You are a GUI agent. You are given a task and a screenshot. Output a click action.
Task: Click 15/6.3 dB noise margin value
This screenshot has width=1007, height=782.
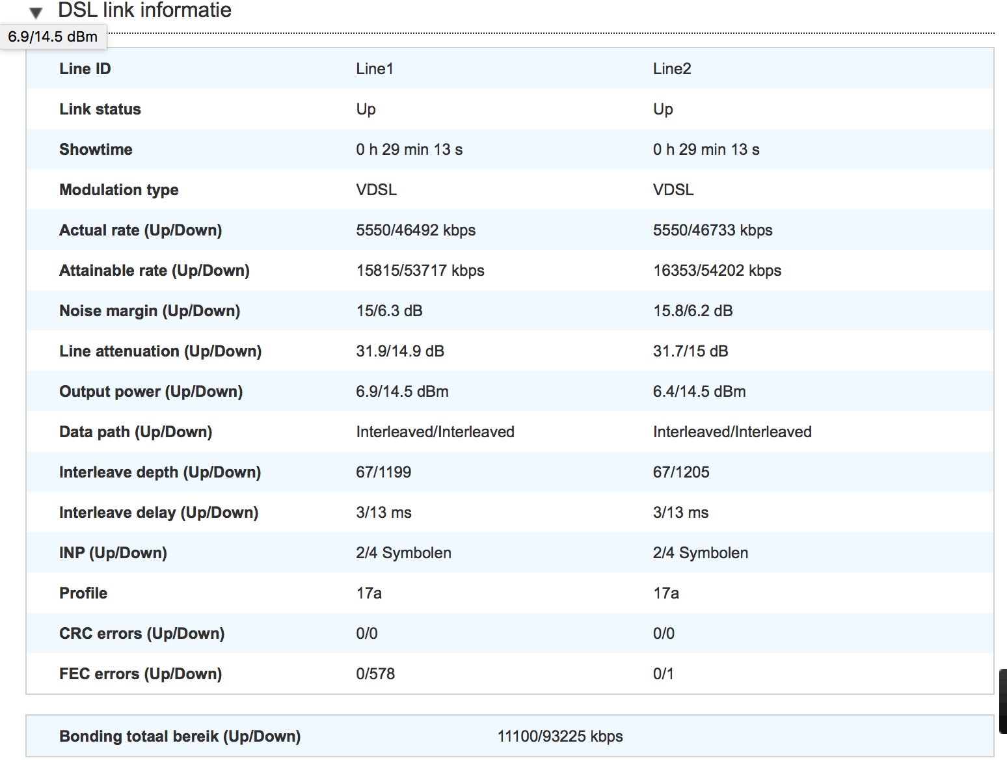389,310
